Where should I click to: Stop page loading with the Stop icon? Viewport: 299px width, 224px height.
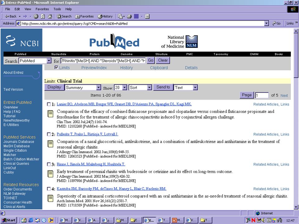(x=36, y=16)
